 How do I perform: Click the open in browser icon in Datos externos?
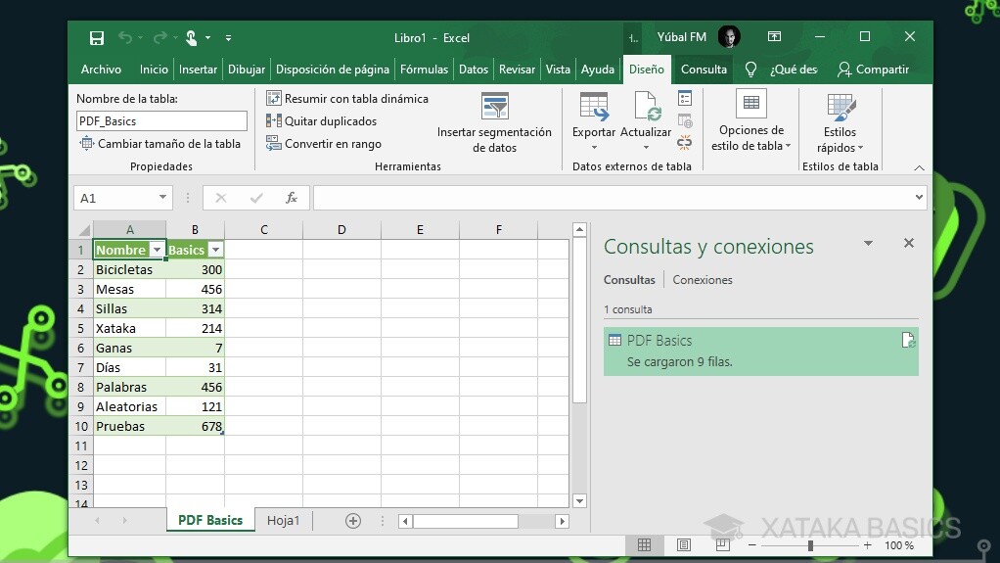(x=685, y=120)
